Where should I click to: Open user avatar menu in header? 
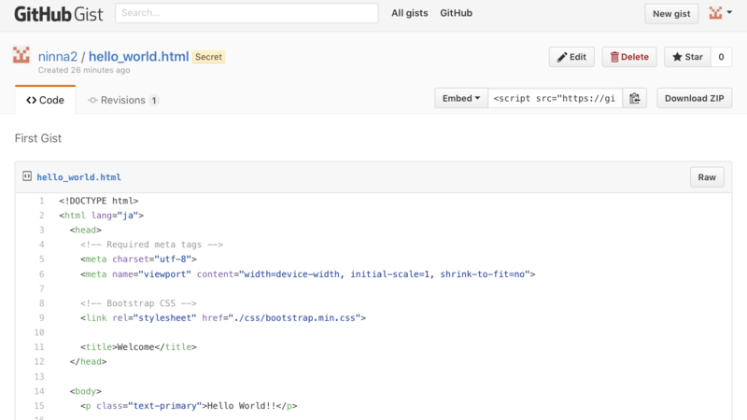tap(720, 13)
